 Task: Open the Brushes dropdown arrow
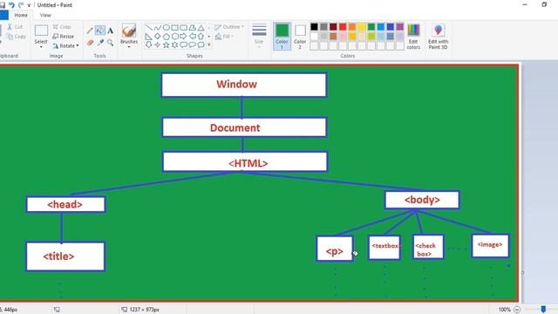(x=129, y=47)
